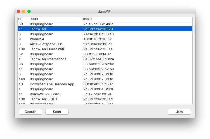The image size is (210, 139).
Task: Select the TechWiser International network
Action: tap(105, 59)
